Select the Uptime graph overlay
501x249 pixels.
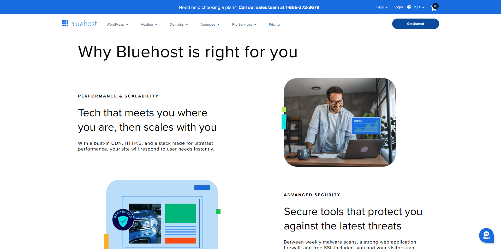click(366, 126)
